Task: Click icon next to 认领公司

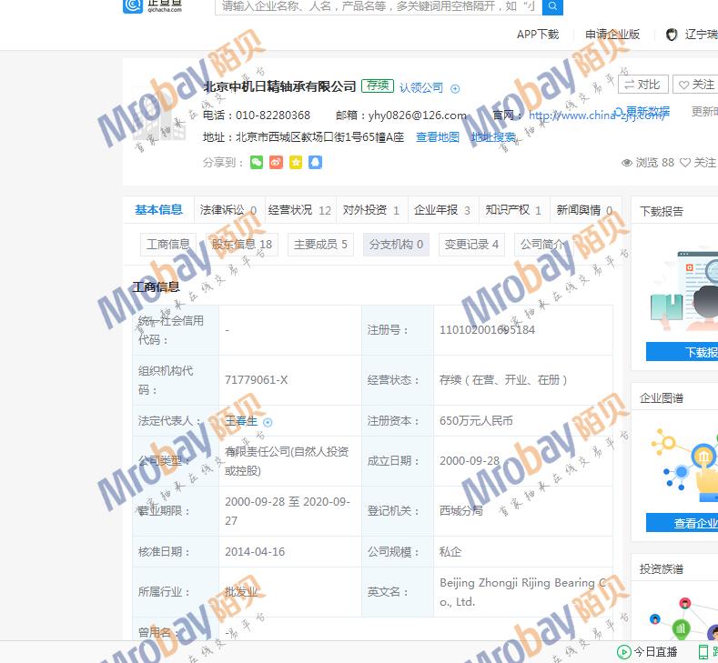Action: click(x=455, y=88)
